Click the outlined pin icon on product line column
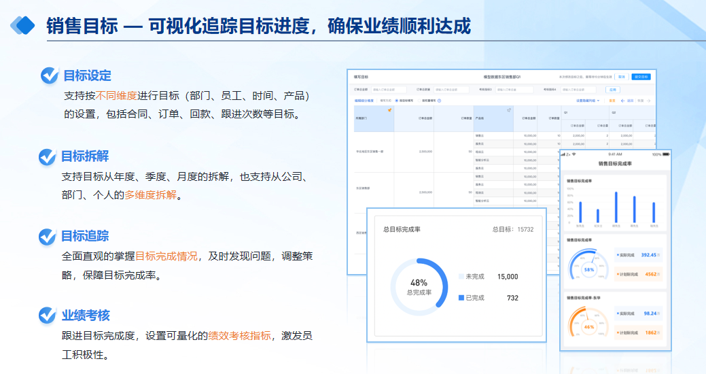Screen dimensions: 706x374 509,110
